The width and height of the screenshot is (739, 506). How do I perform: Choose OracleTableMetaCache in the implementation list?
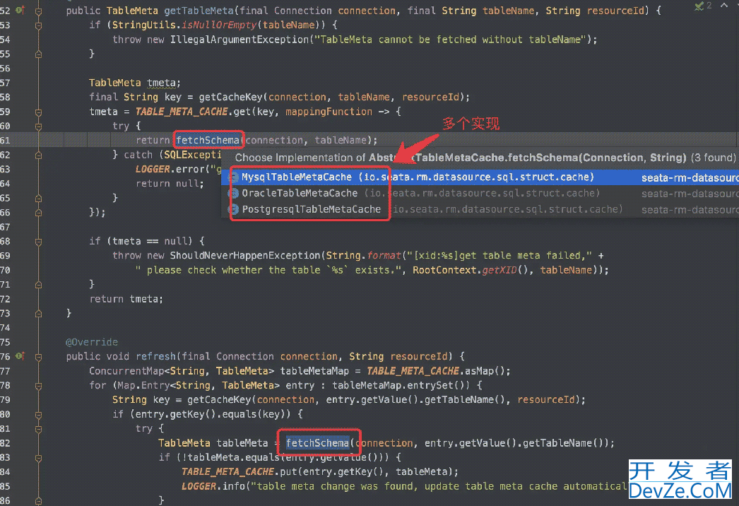point(300,193)
